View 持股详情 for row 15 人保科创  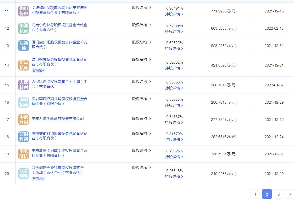pos(174,88)
